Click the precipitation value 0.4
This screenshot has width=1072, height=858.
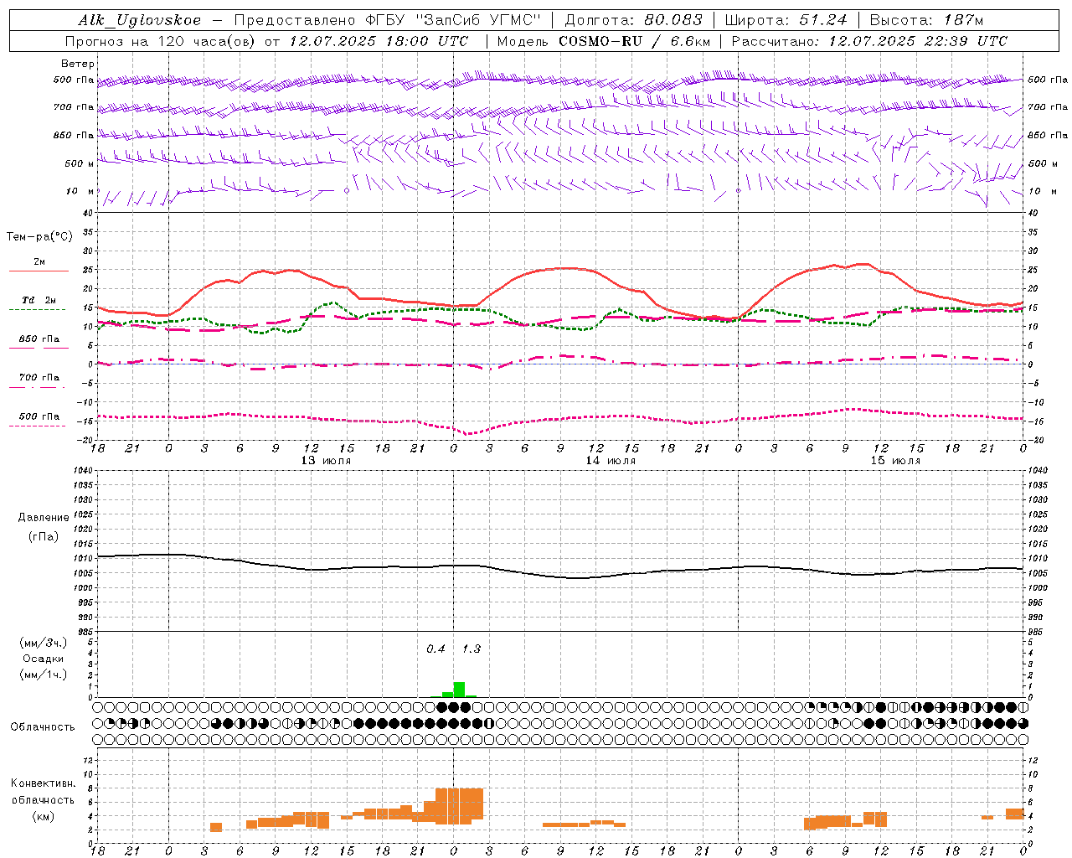(435, 649)
